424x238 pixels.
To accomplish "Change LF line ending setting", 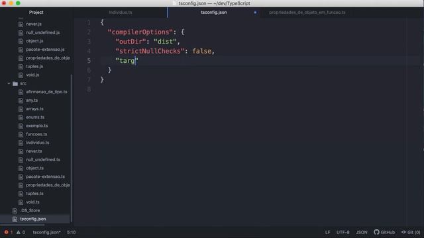I will click(x=327, y=232).
